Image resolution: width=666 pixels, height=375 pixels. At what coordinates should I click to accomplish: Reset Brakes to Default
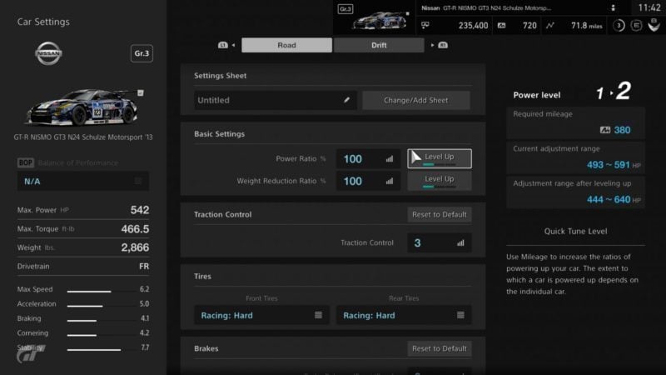[x=440, y=348]
